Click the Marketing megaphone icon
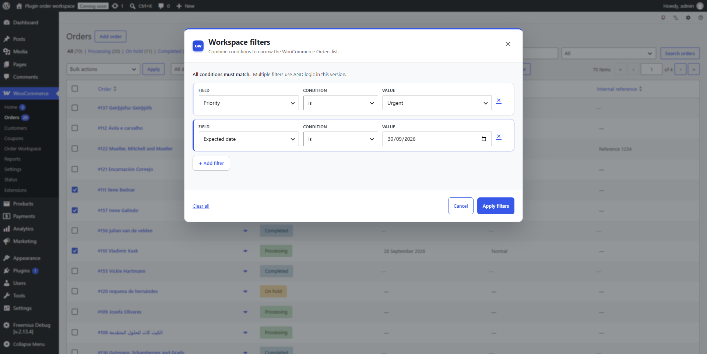 7,241
